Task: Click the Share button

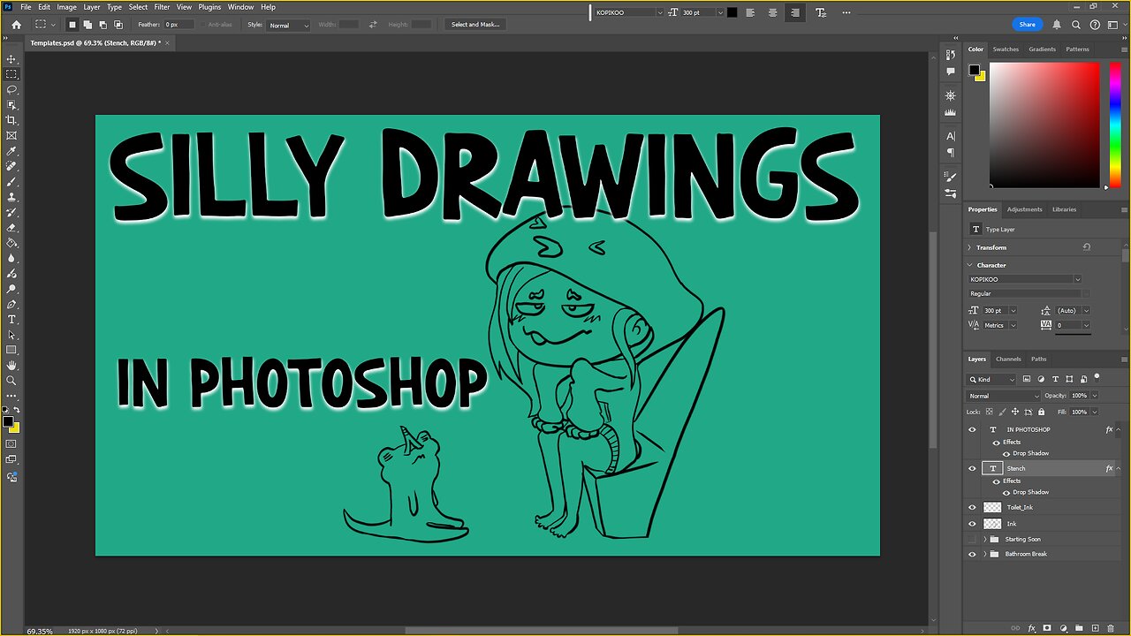Action: (1027, 25)
